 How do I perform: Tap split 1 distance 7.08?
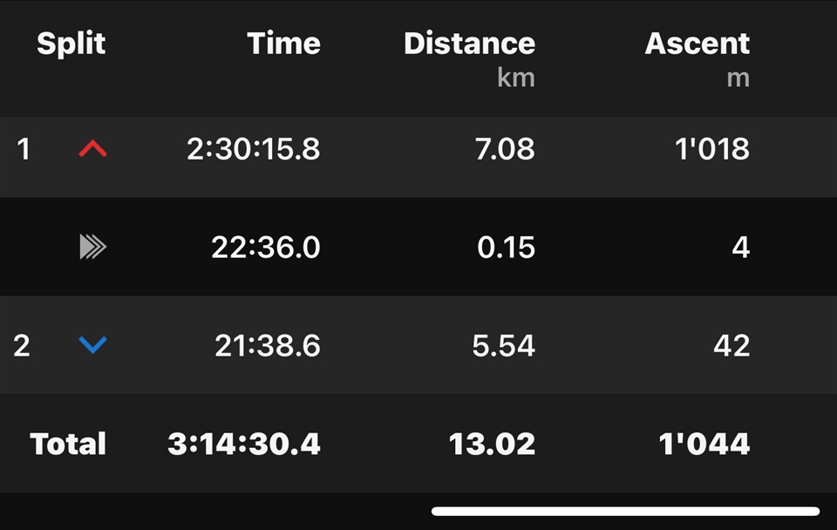[x=505, y=149]
